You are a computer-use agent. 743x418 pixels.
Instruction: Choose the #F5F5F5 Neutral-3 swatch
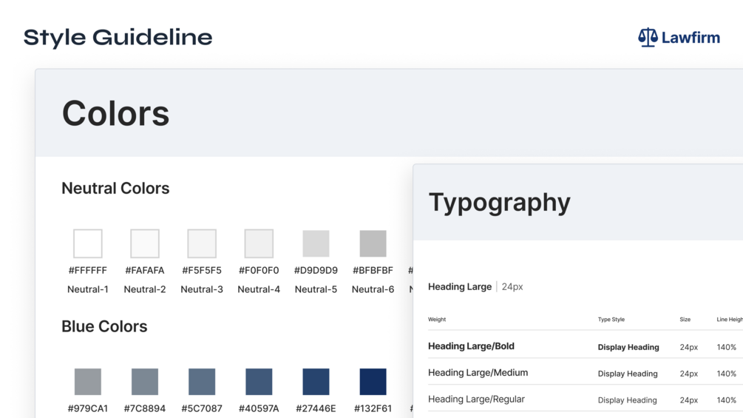[202, 243]
